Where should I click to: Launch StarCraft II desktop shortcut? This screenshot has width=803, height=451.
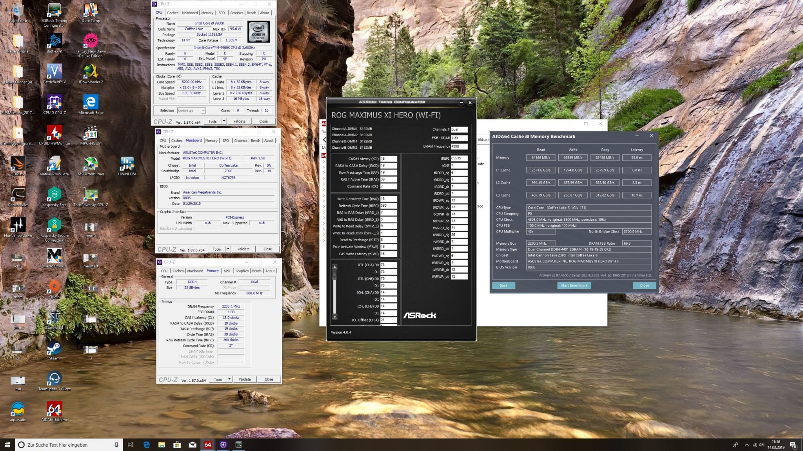[54, 319]
